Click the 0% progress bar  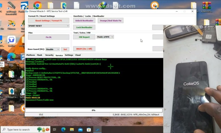point(94,110)
